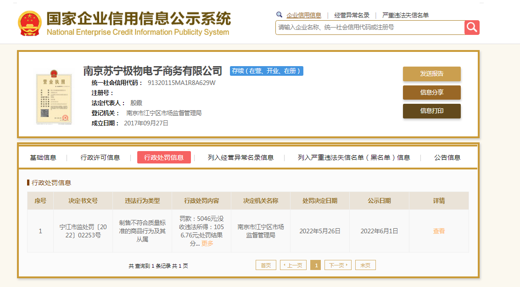Open 列入严重违法失信名单（黑名单）信息 tab

pyautogui.click(x=354, y=158)
